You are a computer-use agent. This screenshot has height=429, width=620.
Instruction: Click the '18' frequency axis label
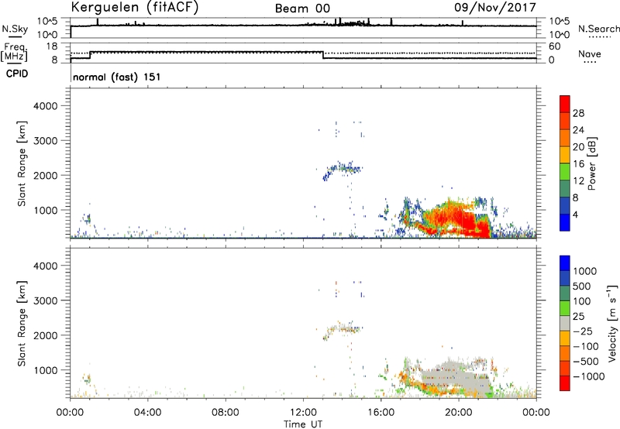point(52,46)
